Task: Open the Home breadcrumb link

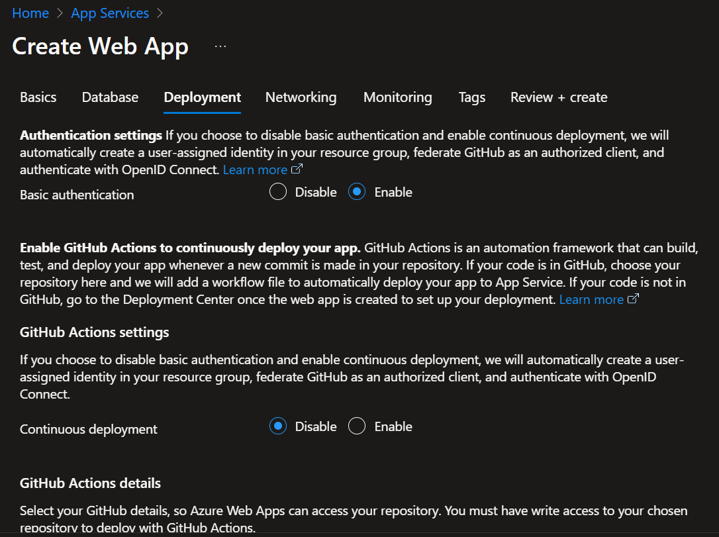Action: tap(30, 13)
